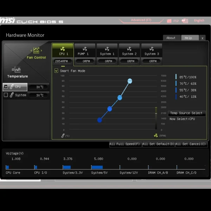The height and width of the screenshot is (211, 211).
Task: Click the PUMP 1 fan icon
Action: [85, 49]
